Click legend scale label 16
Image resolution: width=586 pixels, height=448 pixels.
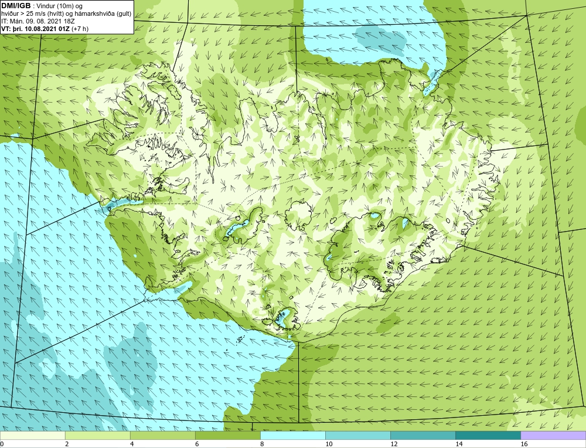click(x=524, y=444)
